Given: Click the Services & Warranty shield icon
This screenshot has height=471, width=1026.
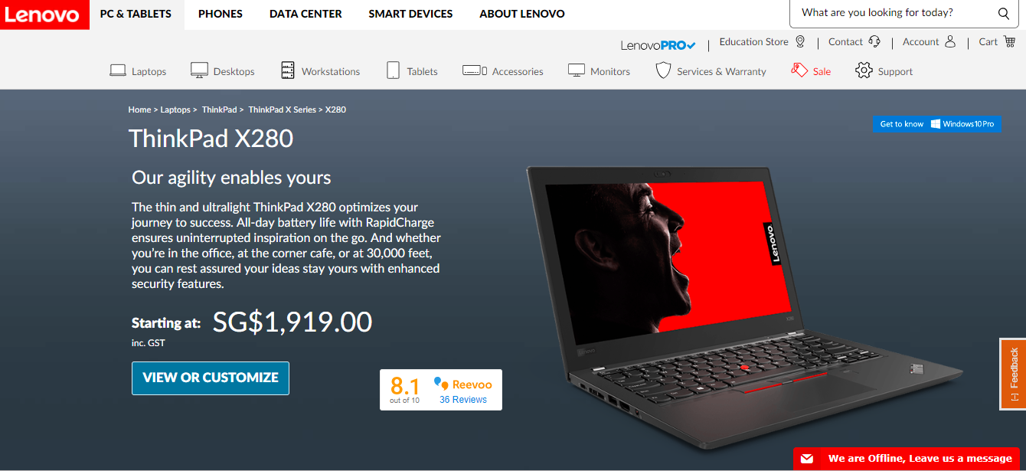Looking at the screenshot, I should [x=663, y=70].
